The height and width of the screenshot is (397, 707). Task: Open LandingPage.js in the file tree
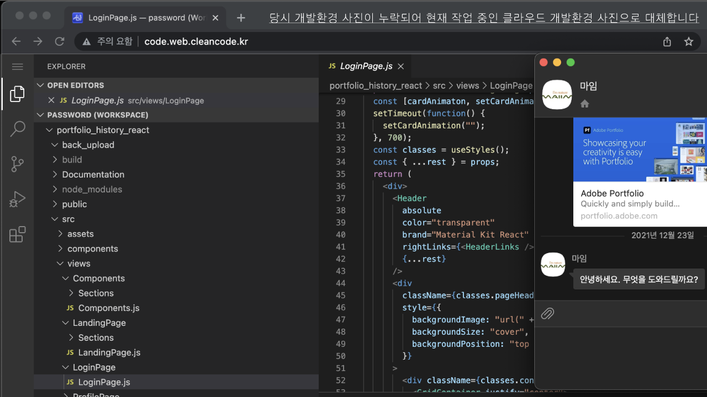(109, 352)
